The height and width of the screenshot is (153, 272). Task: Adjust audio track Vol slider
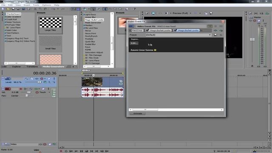point(29,92)
